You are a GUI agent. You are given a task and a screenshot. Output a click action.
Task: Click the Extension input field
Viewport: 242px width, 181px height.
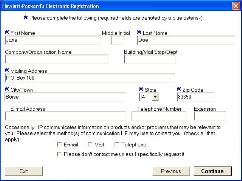pos(210,116)
